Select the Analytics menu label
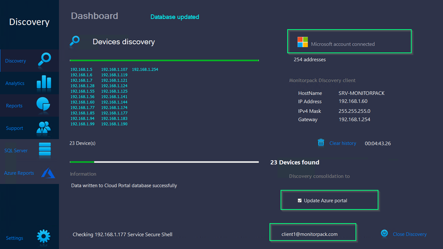443x249 pixels. (x=15, y=83)
